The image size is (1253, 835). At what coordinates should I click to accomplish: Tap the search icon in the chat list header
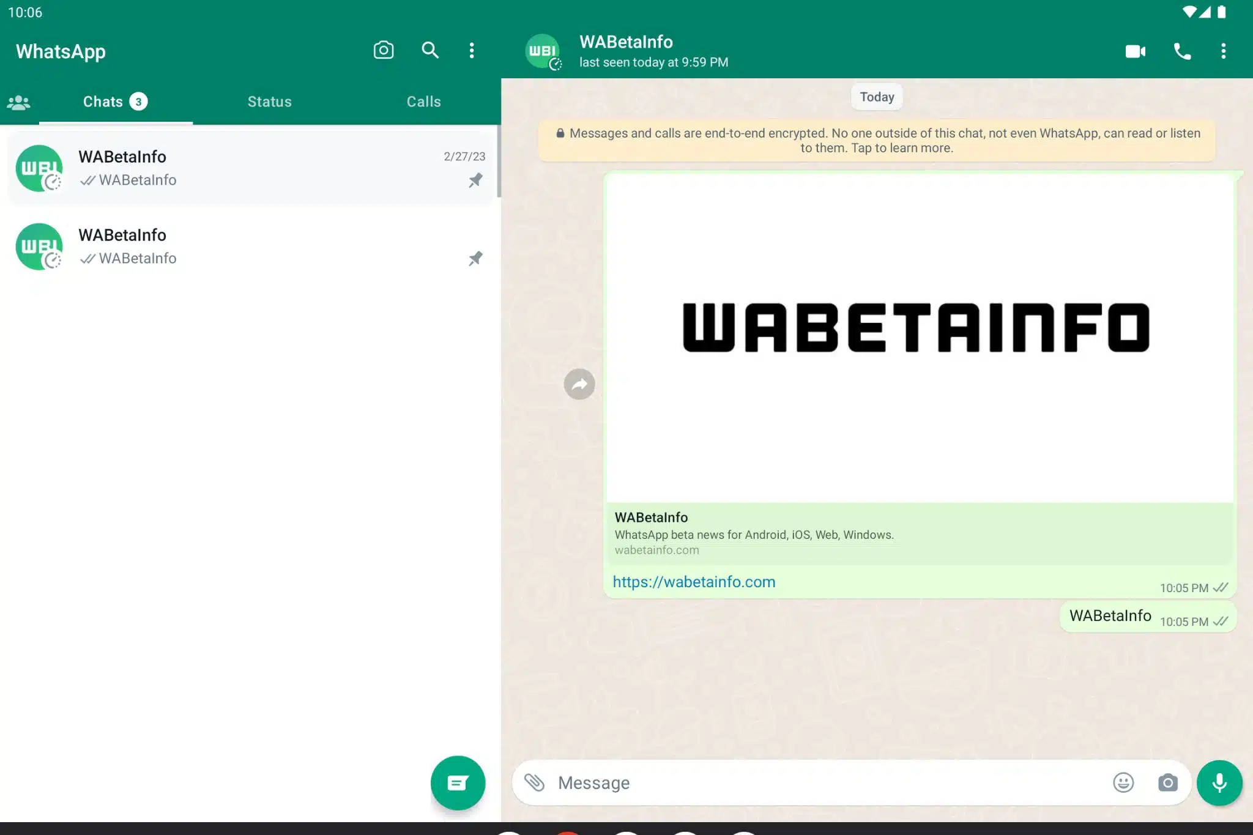(430, 50)
